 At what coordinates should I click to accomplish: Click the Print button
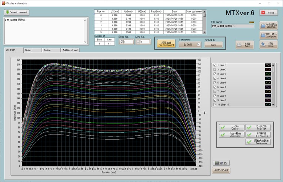244,45
